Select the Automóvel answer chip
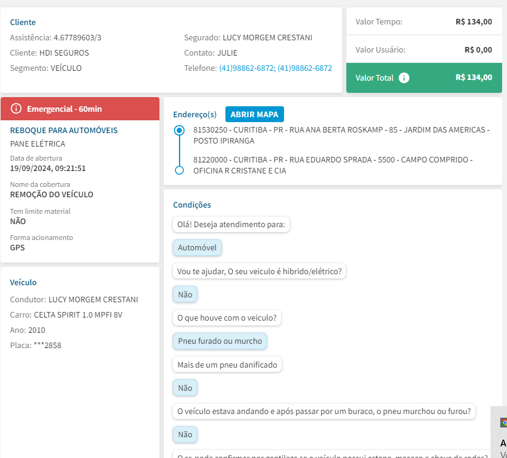507x458 pixels. pos(197,248)
